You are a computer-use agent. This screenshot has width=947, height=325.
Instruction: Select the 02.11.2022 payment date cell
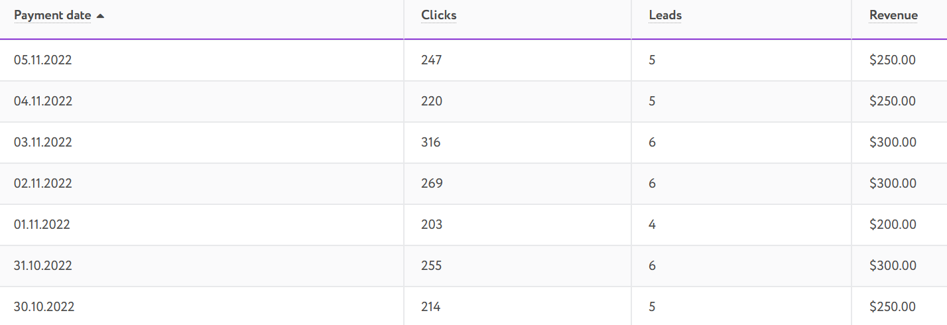click(43, 184)
